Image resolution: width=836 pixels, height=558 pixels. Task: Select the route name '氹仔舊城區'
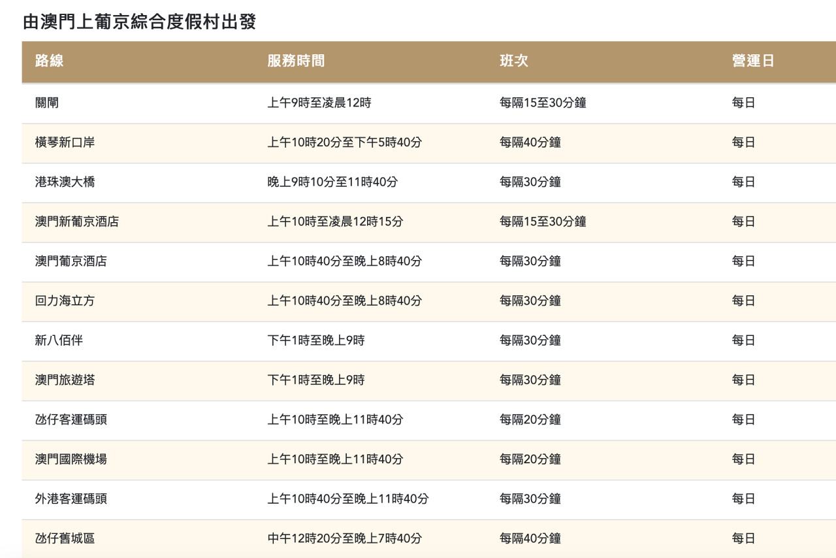[65, 538]
